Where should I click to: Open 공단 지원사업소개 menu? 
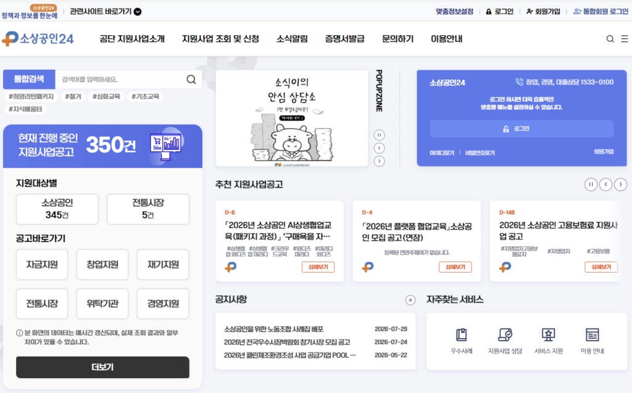pos(132,39)
